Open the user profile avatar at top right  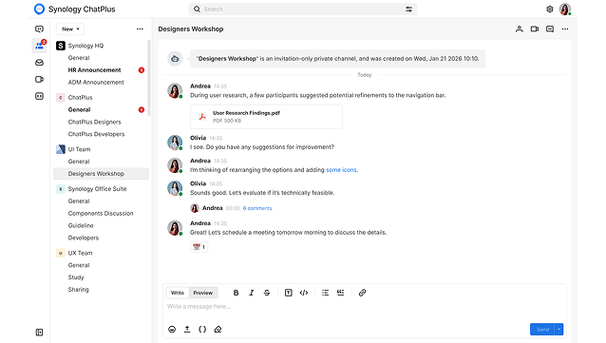click(565, 9)
